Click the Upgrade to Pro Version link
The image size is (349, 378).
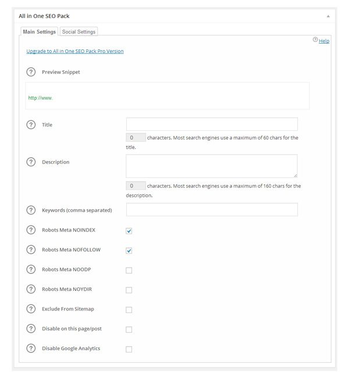75,51
